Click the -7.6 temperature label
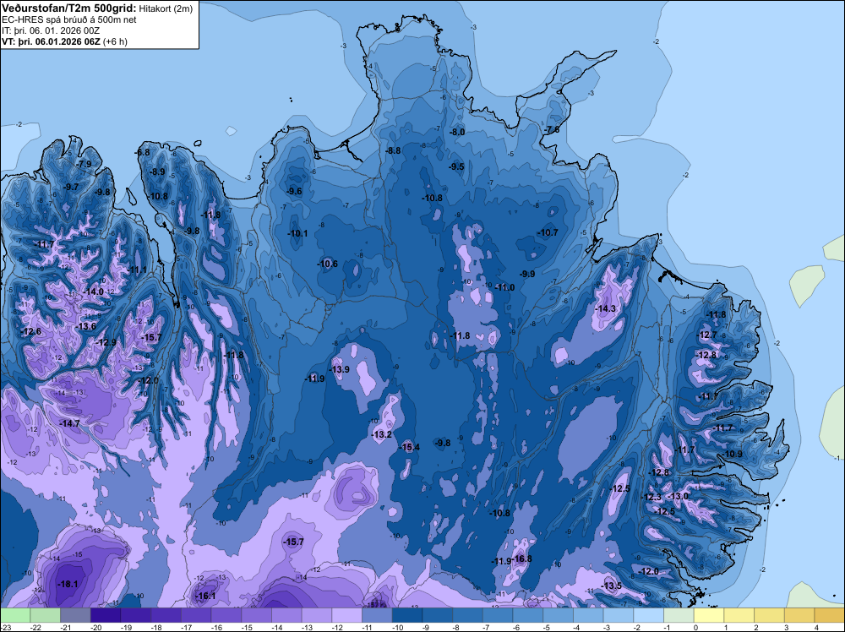 [x=551, y=130]
